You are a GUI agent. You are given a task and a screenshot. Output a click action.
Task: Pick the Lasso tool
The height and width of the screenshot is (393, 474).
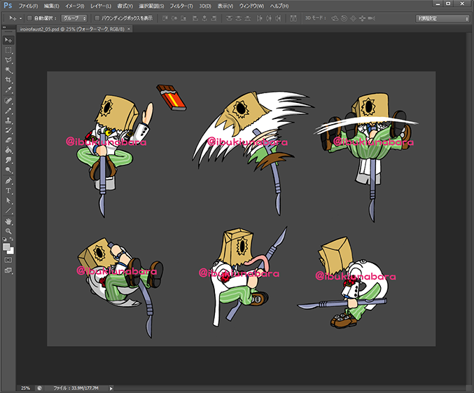[x=8, y=60]
